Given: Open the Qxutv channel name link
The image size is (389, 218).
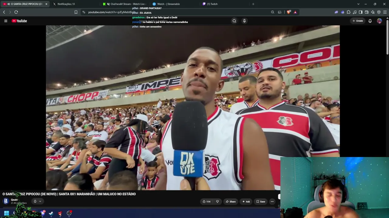Looking at the screenshot, I should [x=14, y=200].
